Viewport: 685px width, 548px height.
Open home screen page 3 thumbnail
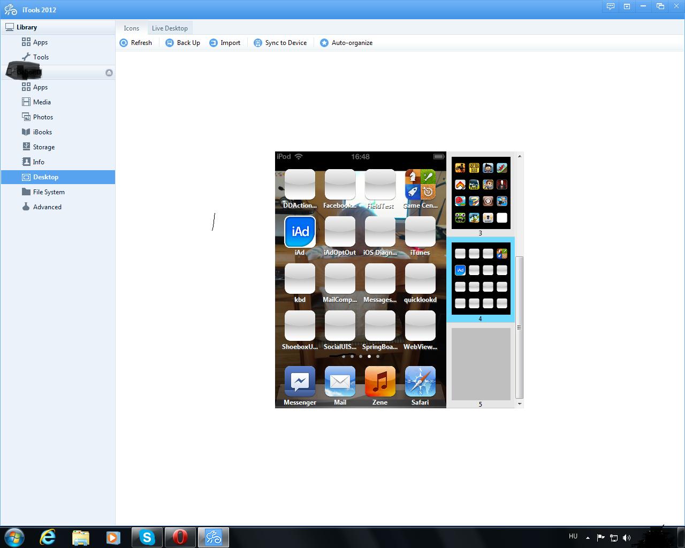[481, 193]
